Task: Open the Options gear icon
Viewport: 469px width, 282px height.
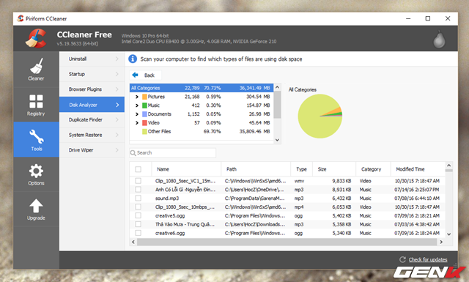Action: click(x=36, y=171)
